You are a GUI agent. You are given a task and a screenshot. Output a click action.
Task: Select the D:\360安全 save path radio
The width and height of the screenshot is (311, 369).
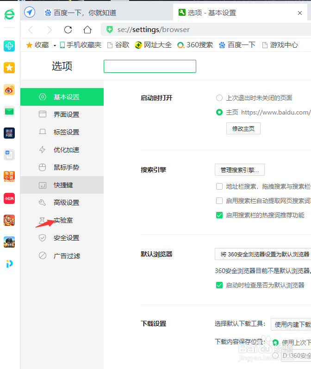(x=275, y=356)
